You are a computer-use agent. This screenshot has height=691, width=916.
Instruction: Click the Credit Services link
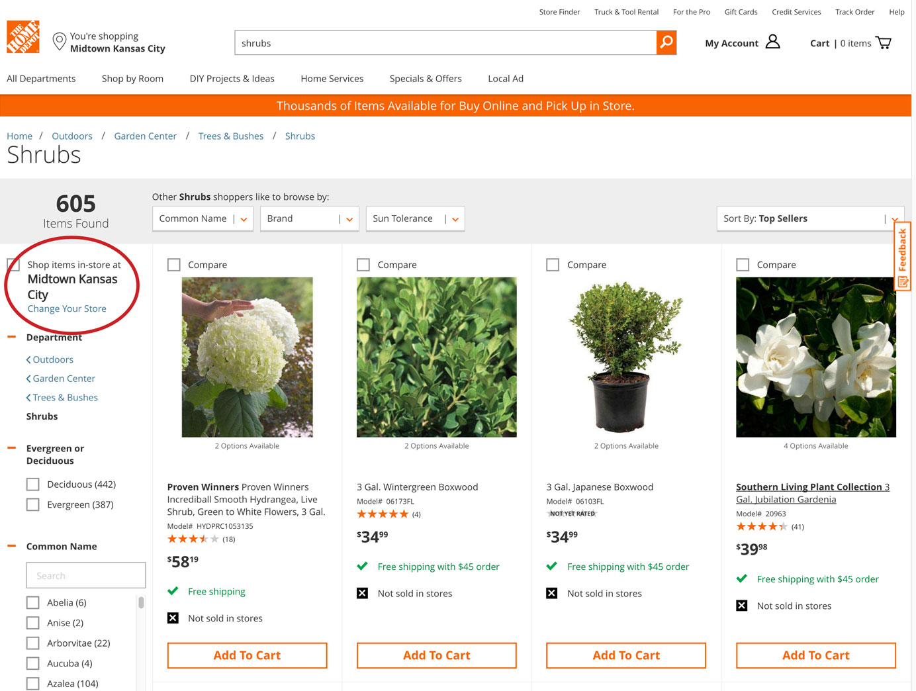[x=796, y=12]
